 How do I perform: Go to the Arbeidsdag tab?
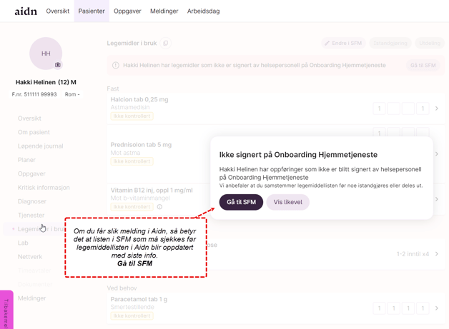203,11
